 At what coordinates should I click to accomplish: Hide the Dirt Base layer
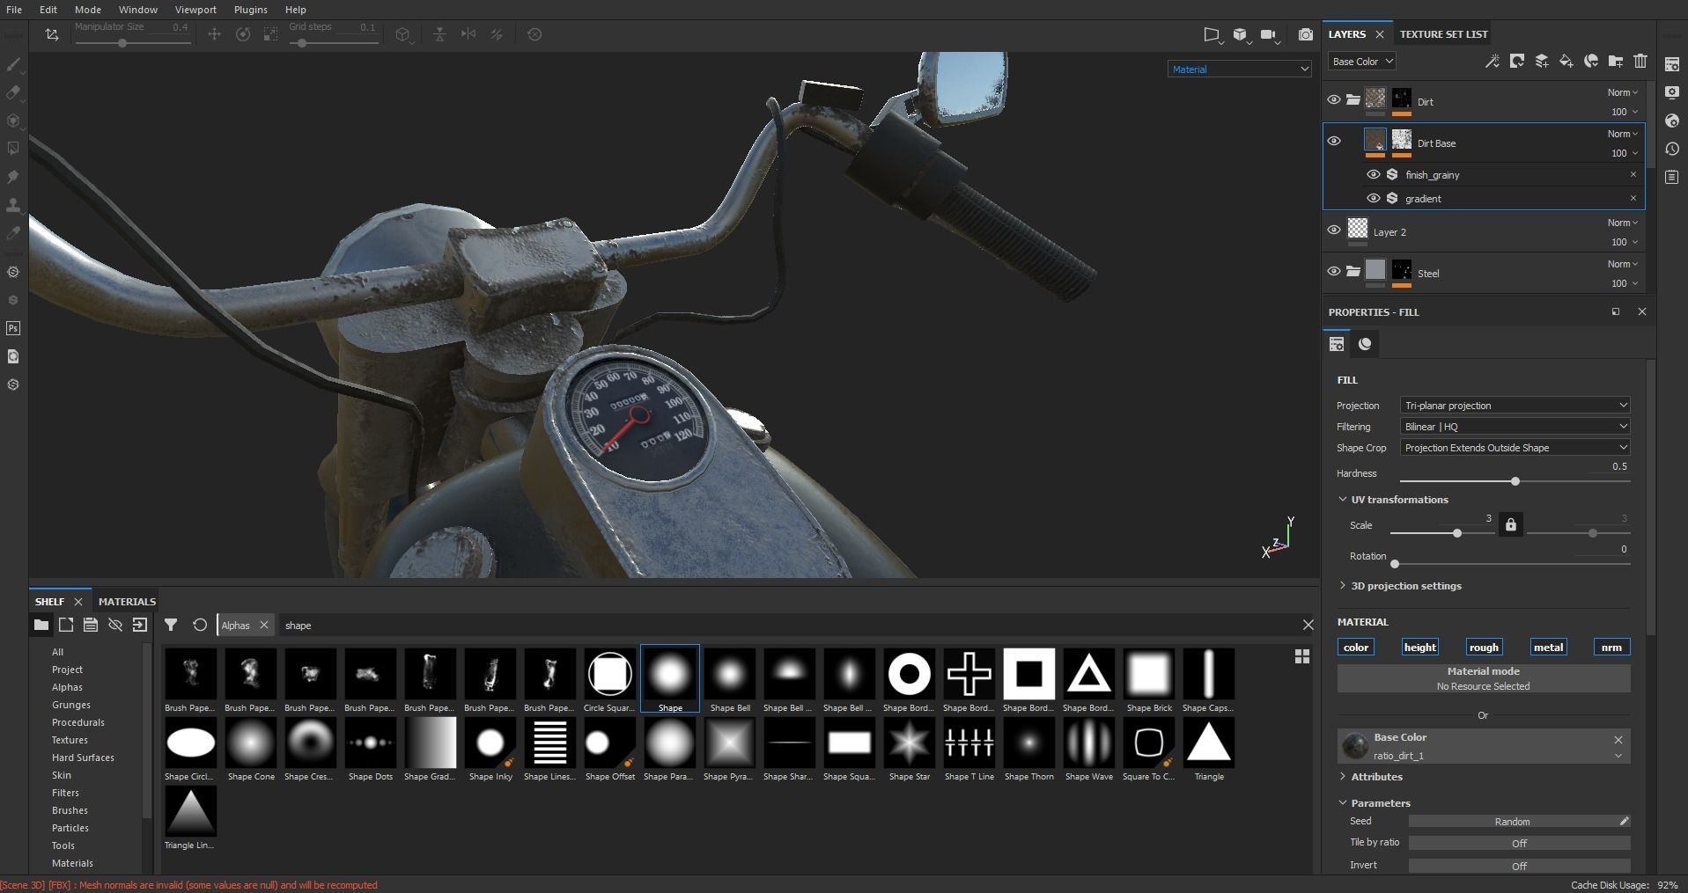coord(1333,141)
